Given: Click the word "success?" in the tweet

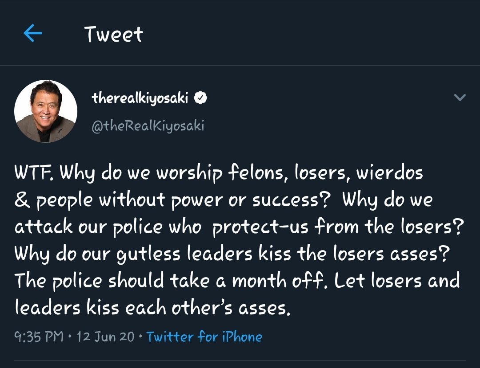Looking at the screenshot, I should (291, 200).
